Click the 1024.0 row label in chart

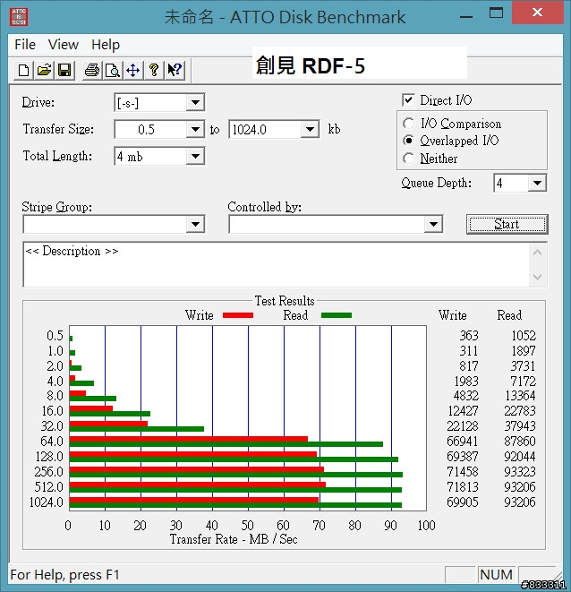tap(46, 502)
